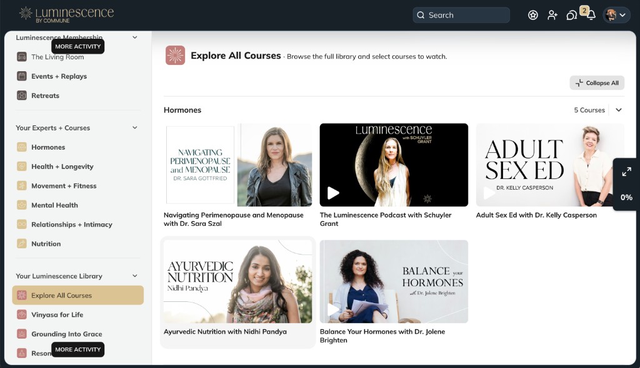This screenshot has width=640, height=368.
Task: Click the add member icon
Action: click(552, 15)
